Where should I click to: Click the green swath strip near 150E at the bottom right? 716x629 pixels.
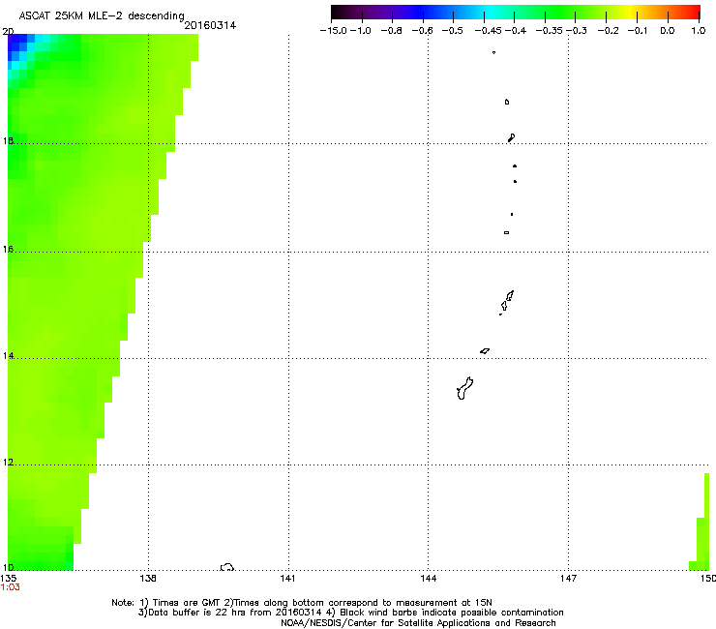coord(701,530)
